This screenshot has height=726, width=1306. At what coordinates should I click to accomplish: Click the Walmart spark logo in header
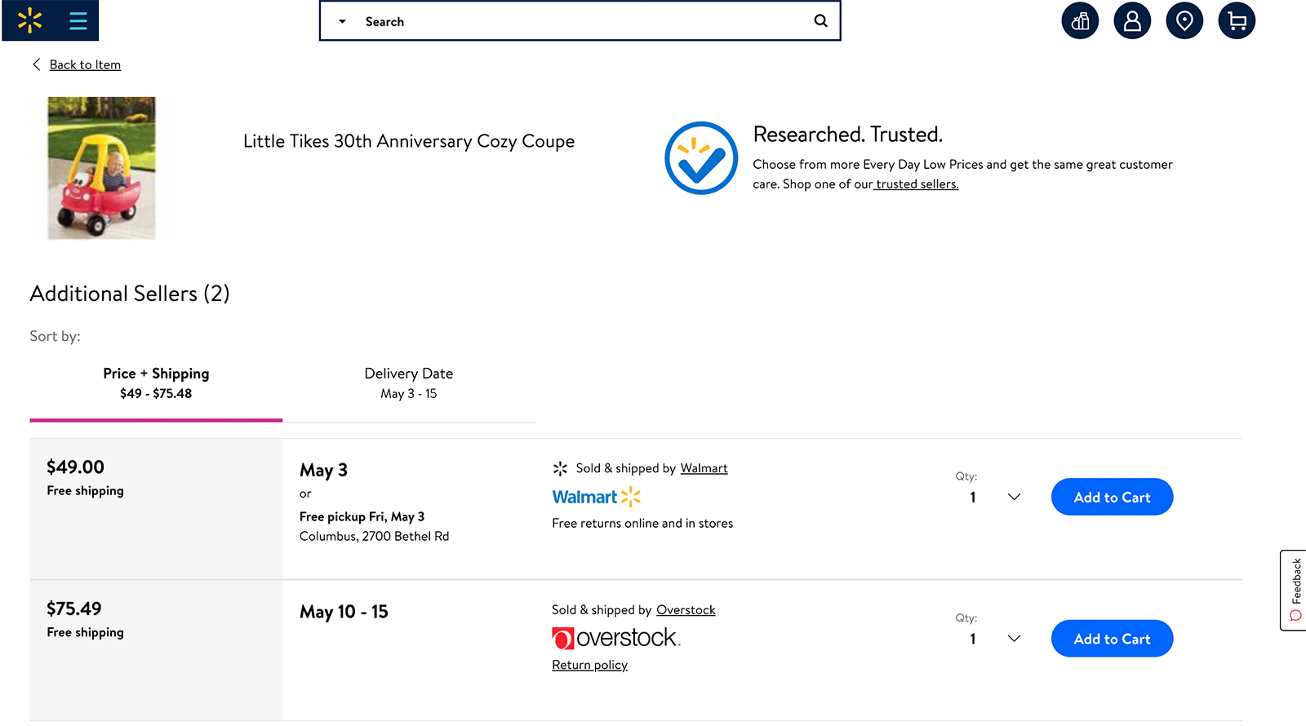[30, 20]
